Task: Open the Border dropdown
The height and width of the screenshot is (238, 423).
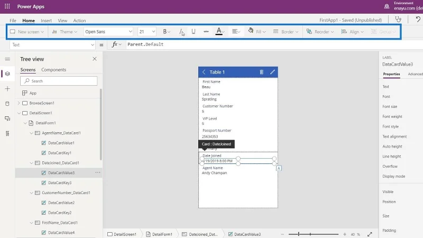Action: (286, 32)
